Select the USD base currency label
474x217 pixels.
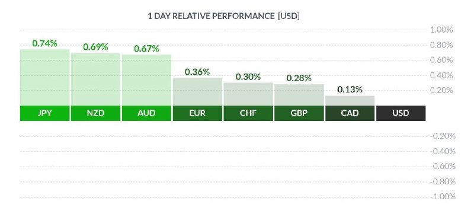click(401, 113)
